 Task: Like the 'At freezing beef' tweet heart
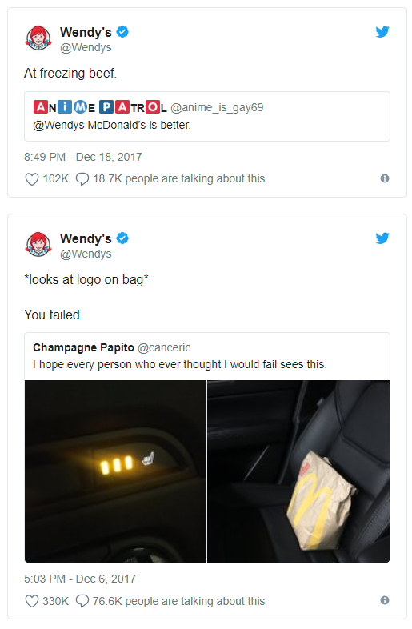32,179
